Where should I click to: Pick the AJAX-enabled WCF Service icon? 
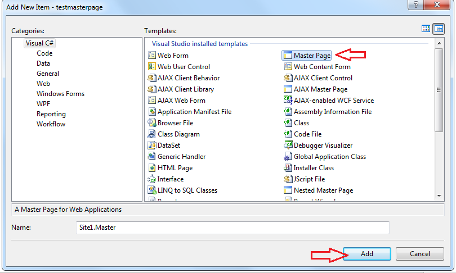[288, 101]
